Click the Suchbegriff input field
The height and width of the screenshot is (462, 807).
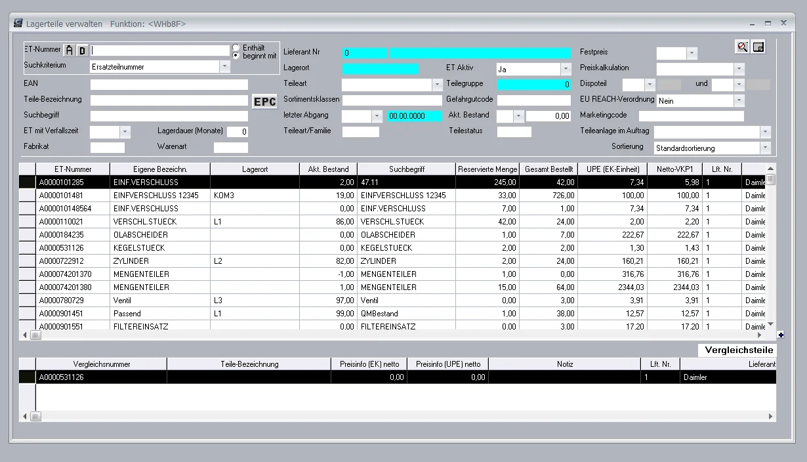pyautogui.click(x=169, y=116)
